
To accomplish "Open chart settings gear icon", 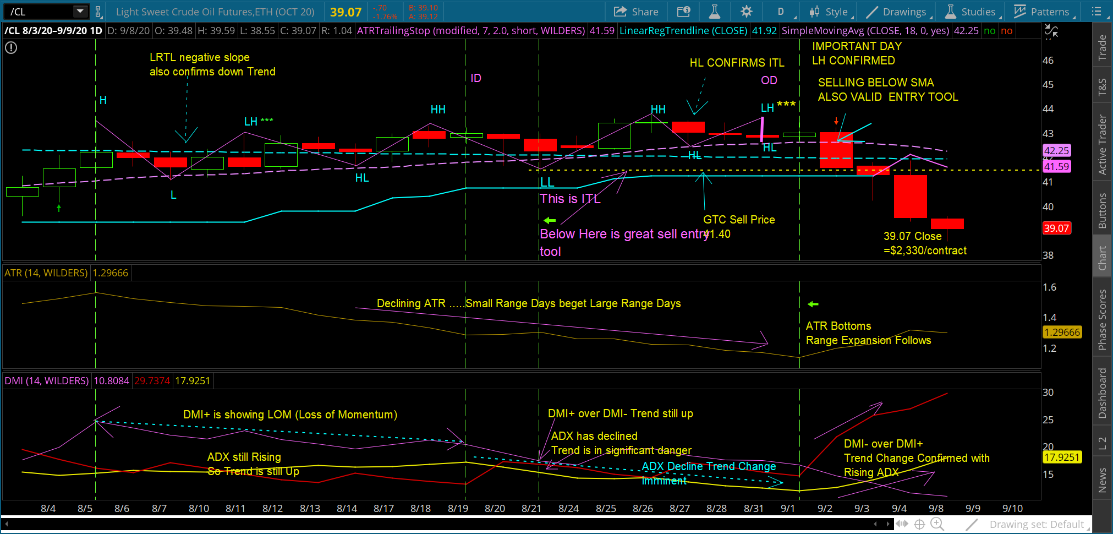I will (746, 12).
